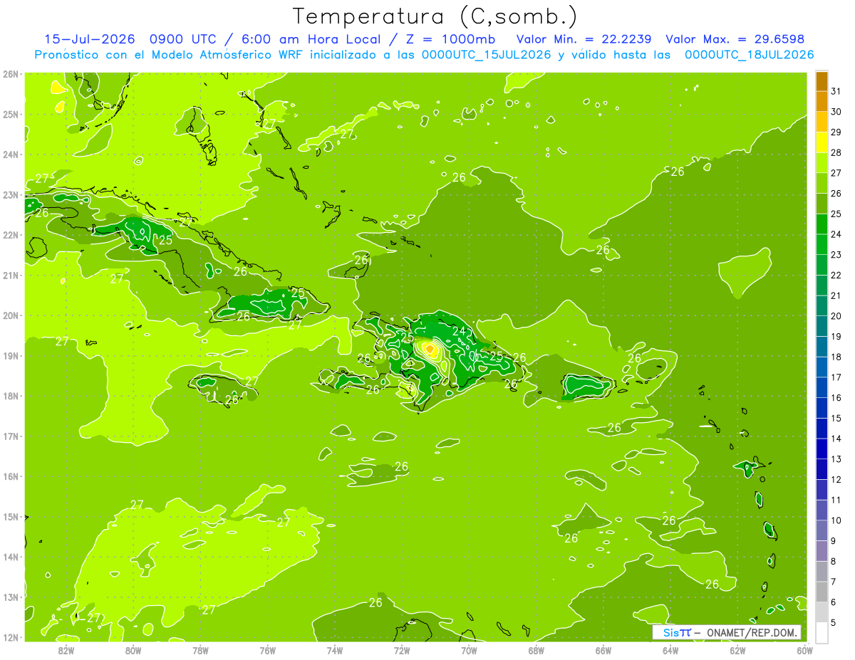Click the 13N latitude axis label

pyautogui.click(x=11, y=597)
